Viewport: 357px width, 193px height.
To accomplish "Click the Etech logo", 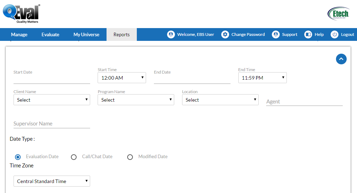I will click(x=338, y=14).
